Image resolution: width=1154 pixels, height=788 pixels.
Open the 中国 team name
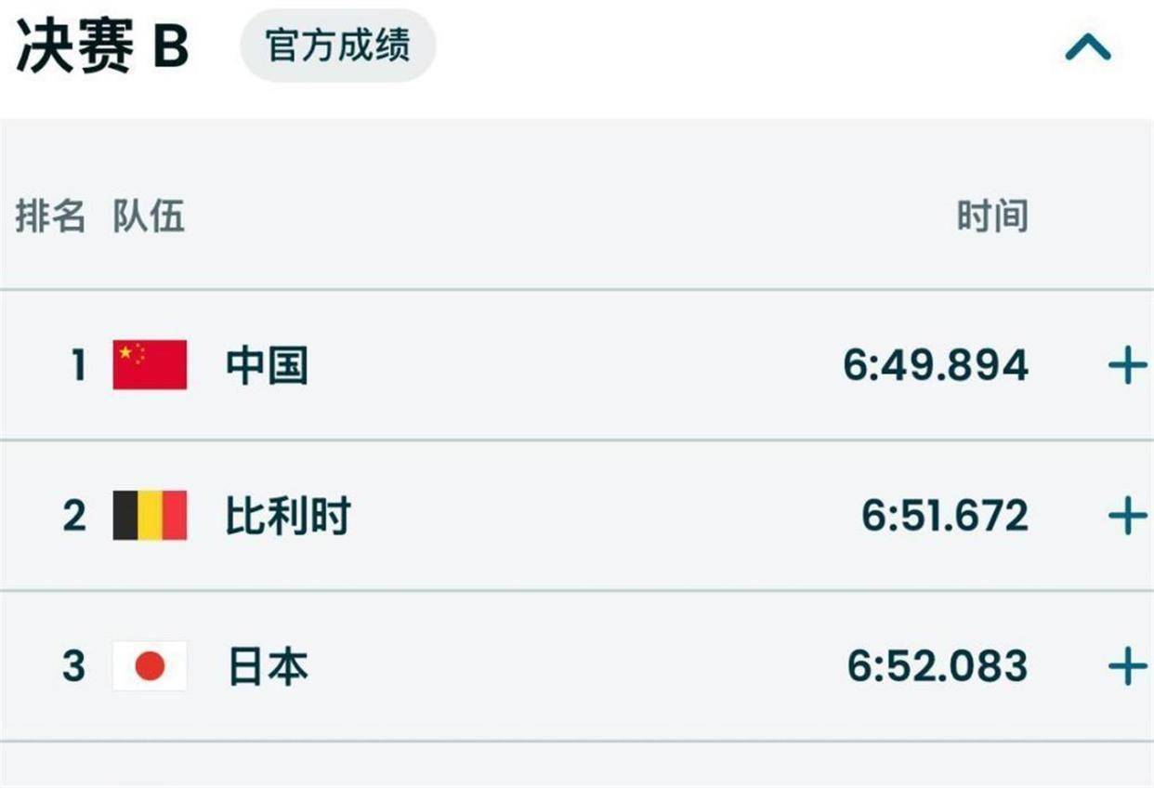coord(267,365)
